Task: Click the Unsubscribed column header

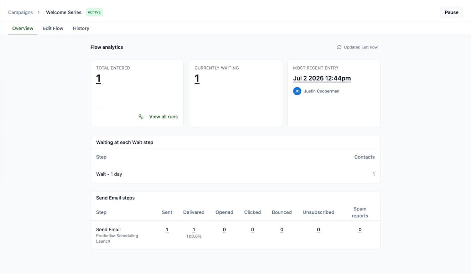Action: (x=319, y=212)
